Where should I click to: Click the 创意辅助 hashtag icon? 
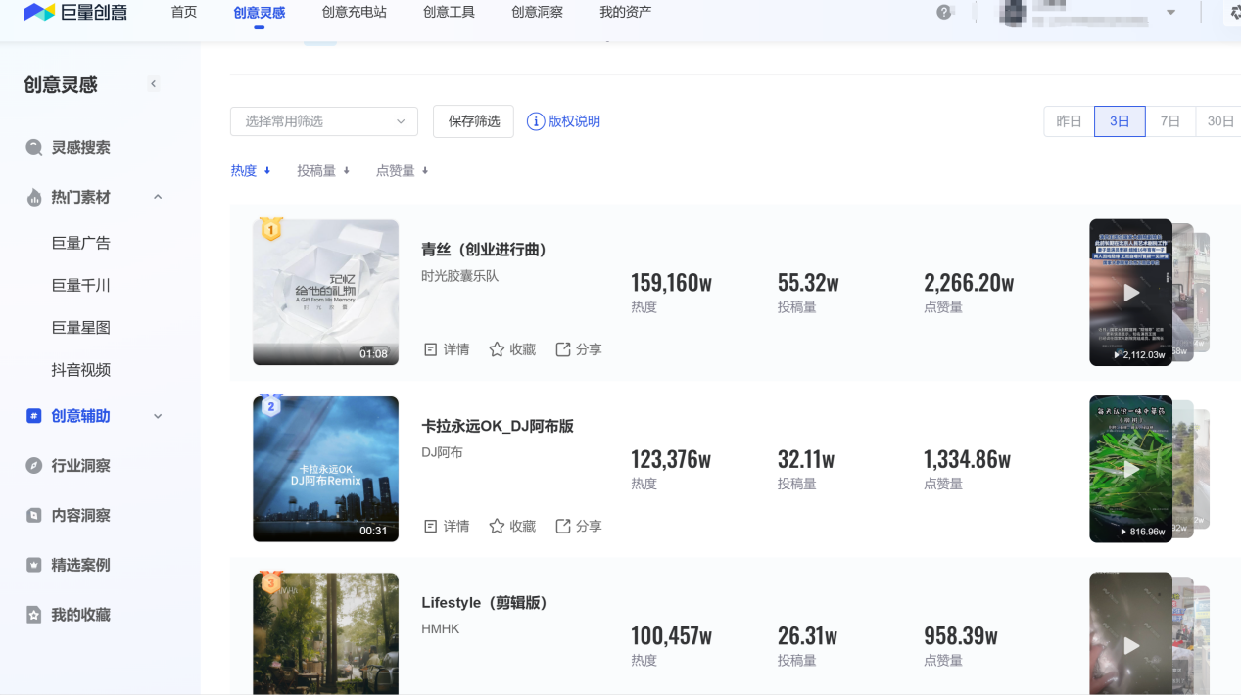tap(34, 416)
